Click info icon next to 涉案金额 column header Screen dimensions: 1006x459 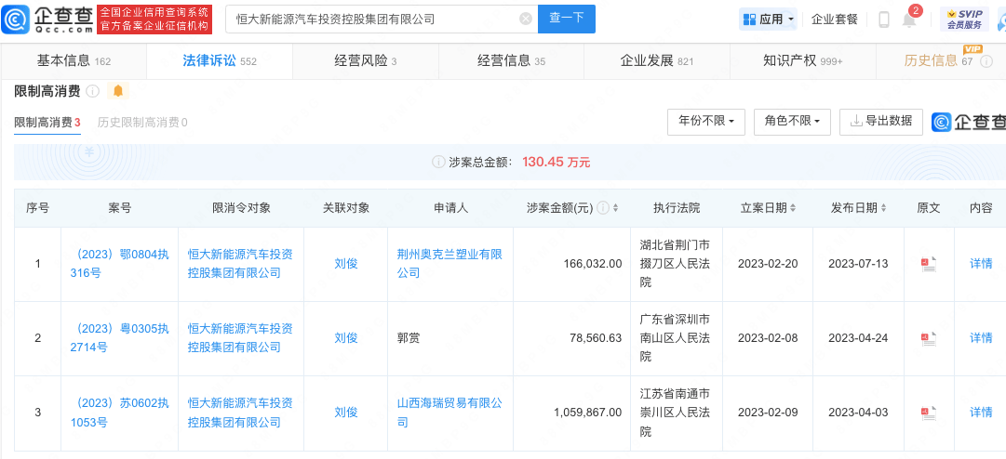[x=602, y=208]
